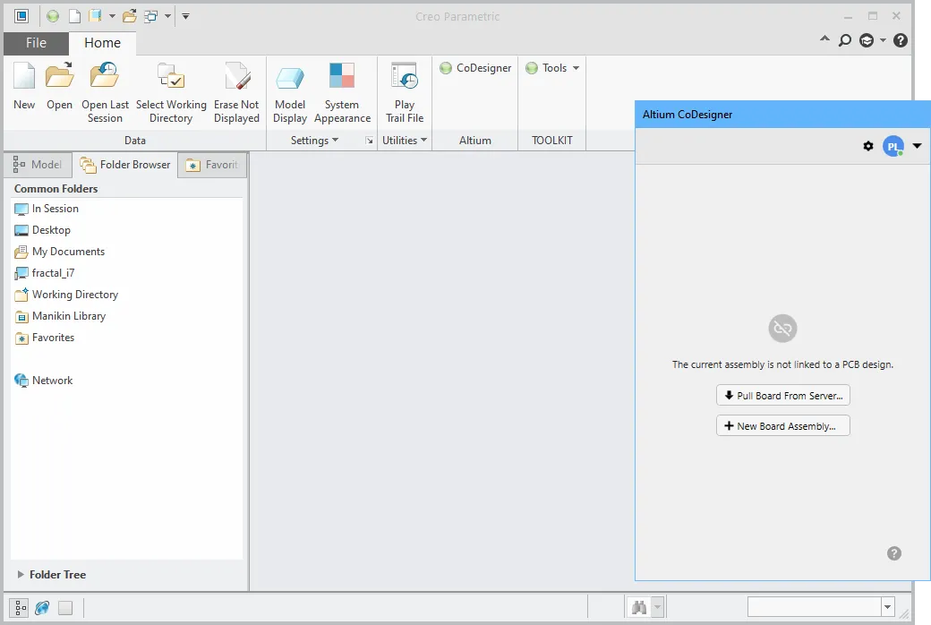Toggle the full screen square in the status bar
This screenshot has width=931, height=625.
(65, 607)
